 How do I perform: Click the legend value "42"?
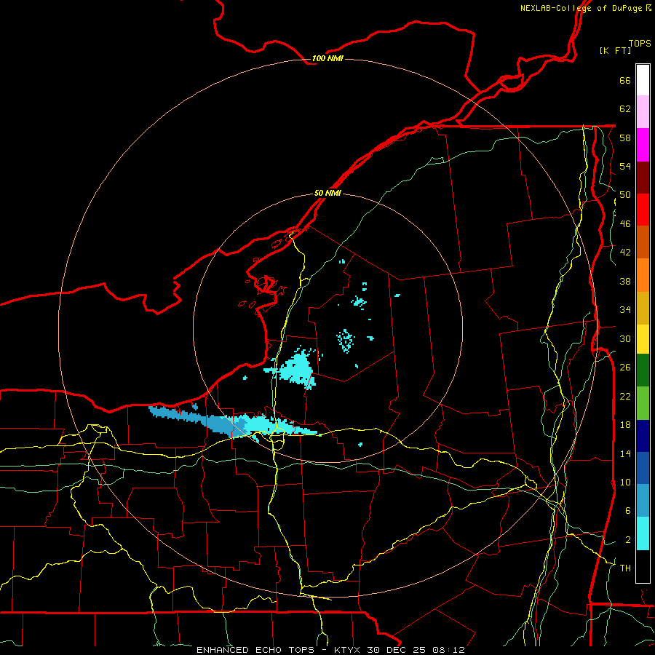tap(625, 252)
